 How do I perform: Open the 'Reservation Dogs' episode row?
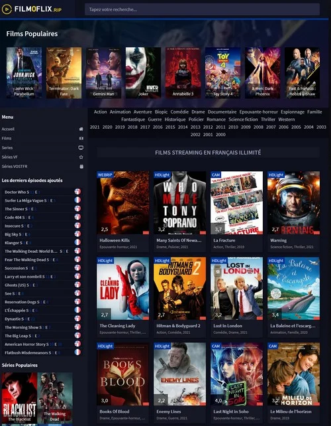(42, 301)
